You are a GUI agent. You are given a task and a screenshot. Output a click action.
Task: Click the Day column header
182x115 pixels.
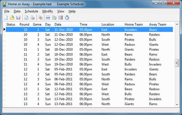[x=48, y=24]
